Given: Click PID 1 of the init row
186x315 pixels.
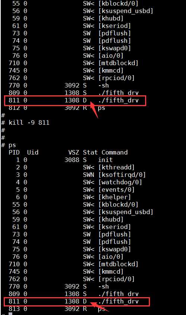Looking at the screenshot, I should [x=18, y=160].
